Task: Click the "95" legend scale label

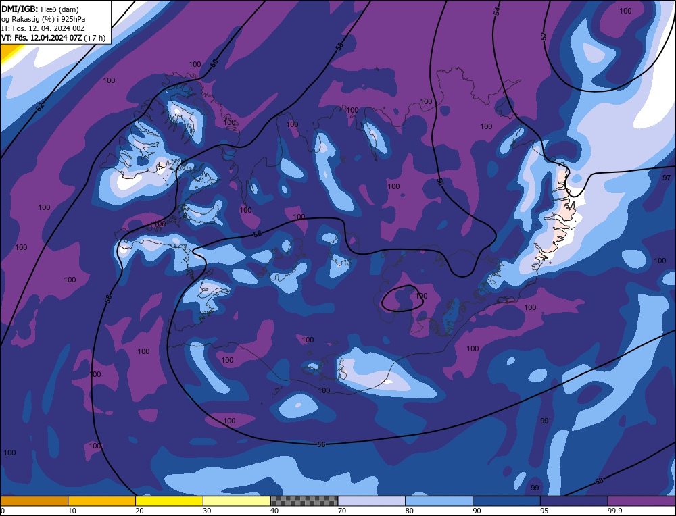Action: tap(544, 511)
